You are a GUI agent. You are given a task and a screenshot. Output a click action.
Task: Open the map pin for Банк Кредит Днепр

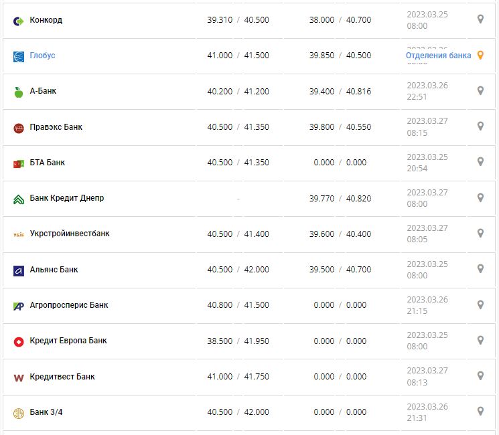[480, 197]
